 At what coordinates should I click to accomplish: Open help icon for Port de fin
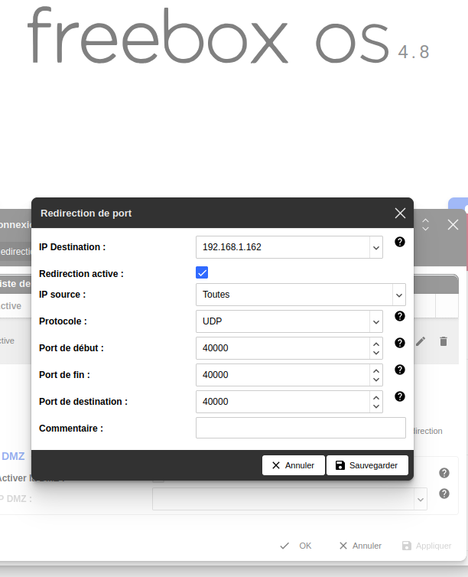[400, 370]
